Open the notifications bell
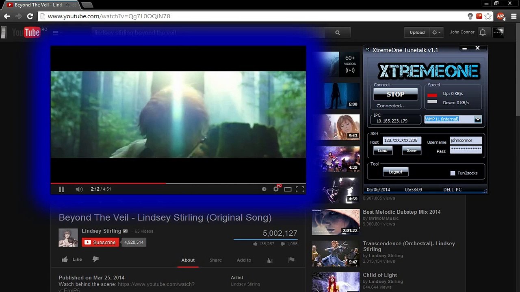The height and width of the screenshot is (292, 520). [x=483, y=32]
